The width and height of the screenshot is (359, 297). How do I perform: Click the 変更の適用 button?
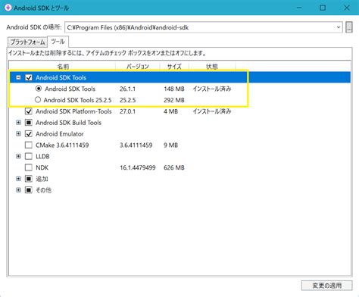(x=326, y=286)
